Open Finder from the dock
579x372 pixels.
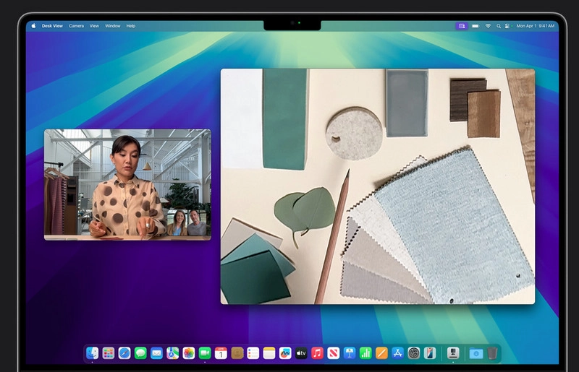[93, 353]
